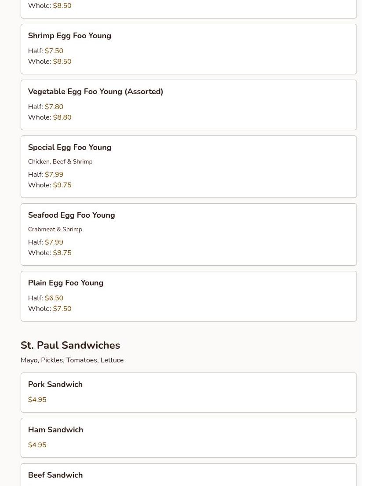Click the Special Egg Foo Young title
The image size is (371, 486).
point(69,147)
